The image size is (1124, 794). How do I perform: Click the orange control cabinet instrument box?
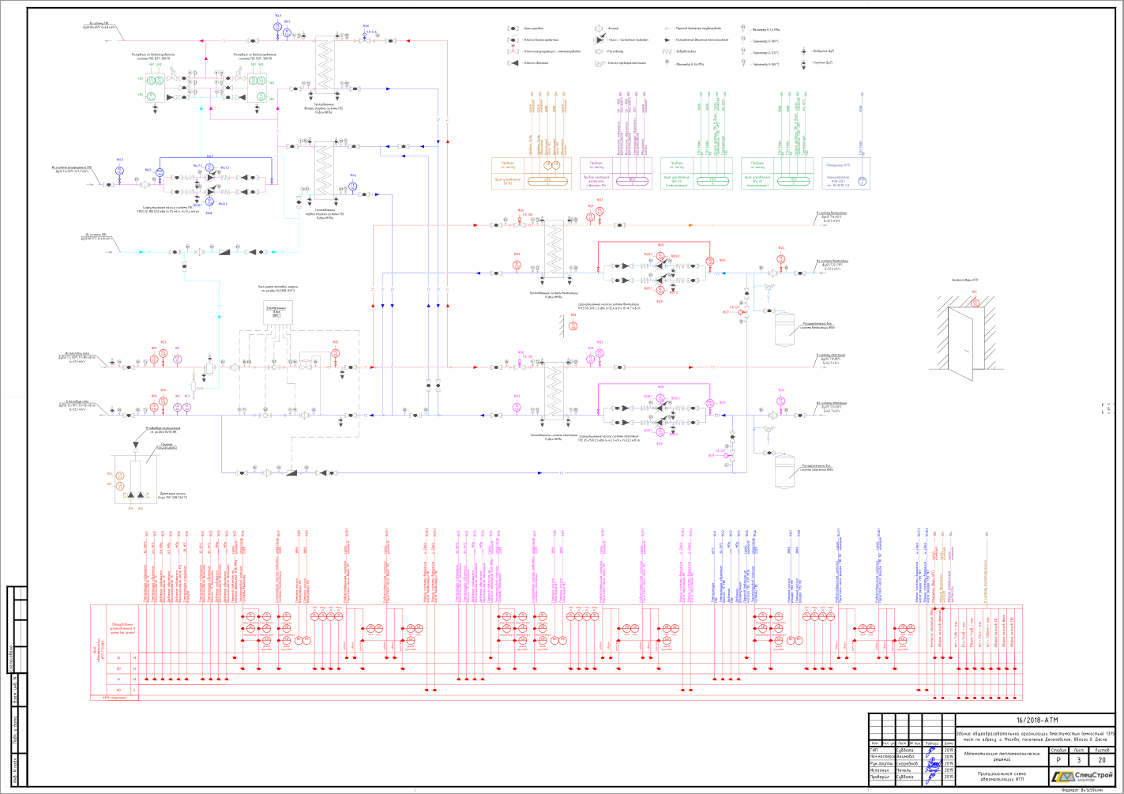pyautogui.click(x=532, y=172)
